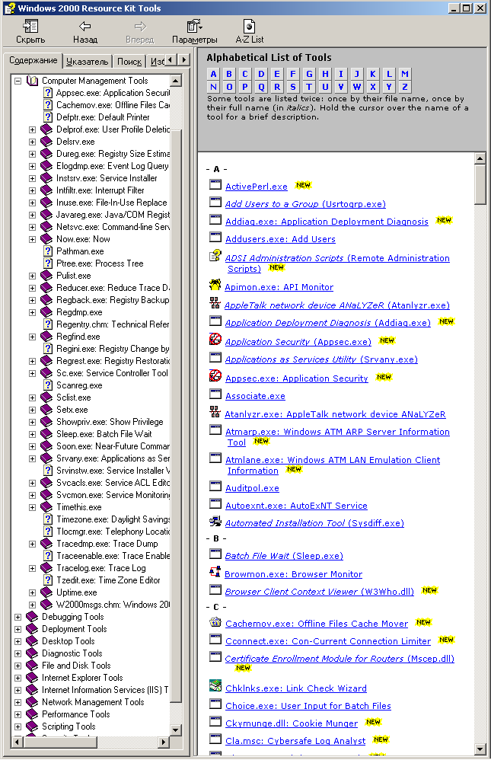Jump to letter Z in the alphabet index
Image resolution: width=491 pixels, height=760 pixels.
405,87
